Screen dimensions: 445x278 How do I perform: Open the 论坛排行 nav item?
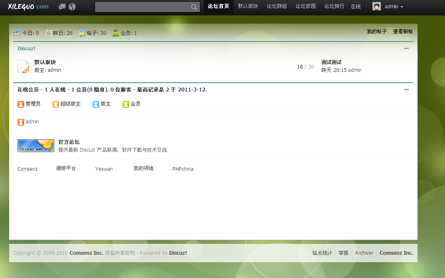point(334,7)
